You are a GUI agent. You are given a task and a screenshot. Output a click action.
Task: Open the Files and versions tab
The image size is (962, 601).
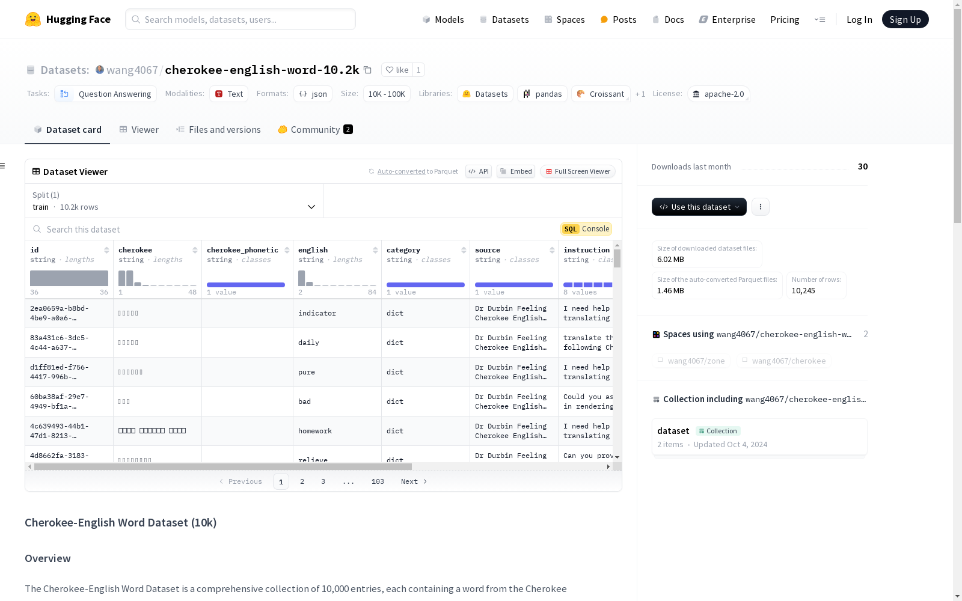[218, 130]
